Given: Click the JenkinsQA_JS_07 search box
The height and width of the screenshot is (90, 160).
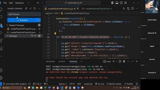Looking at the screenshot, I should (x=73, y=3).
